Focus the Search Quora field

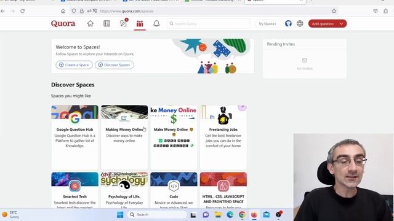pyautogui.click(x=209, y=23)
